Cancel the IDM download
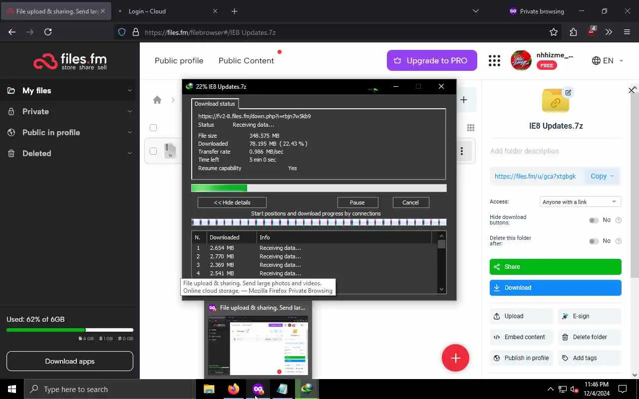This screenshot has width=639, height=399. pyautogui.click(x=410, y=202)
